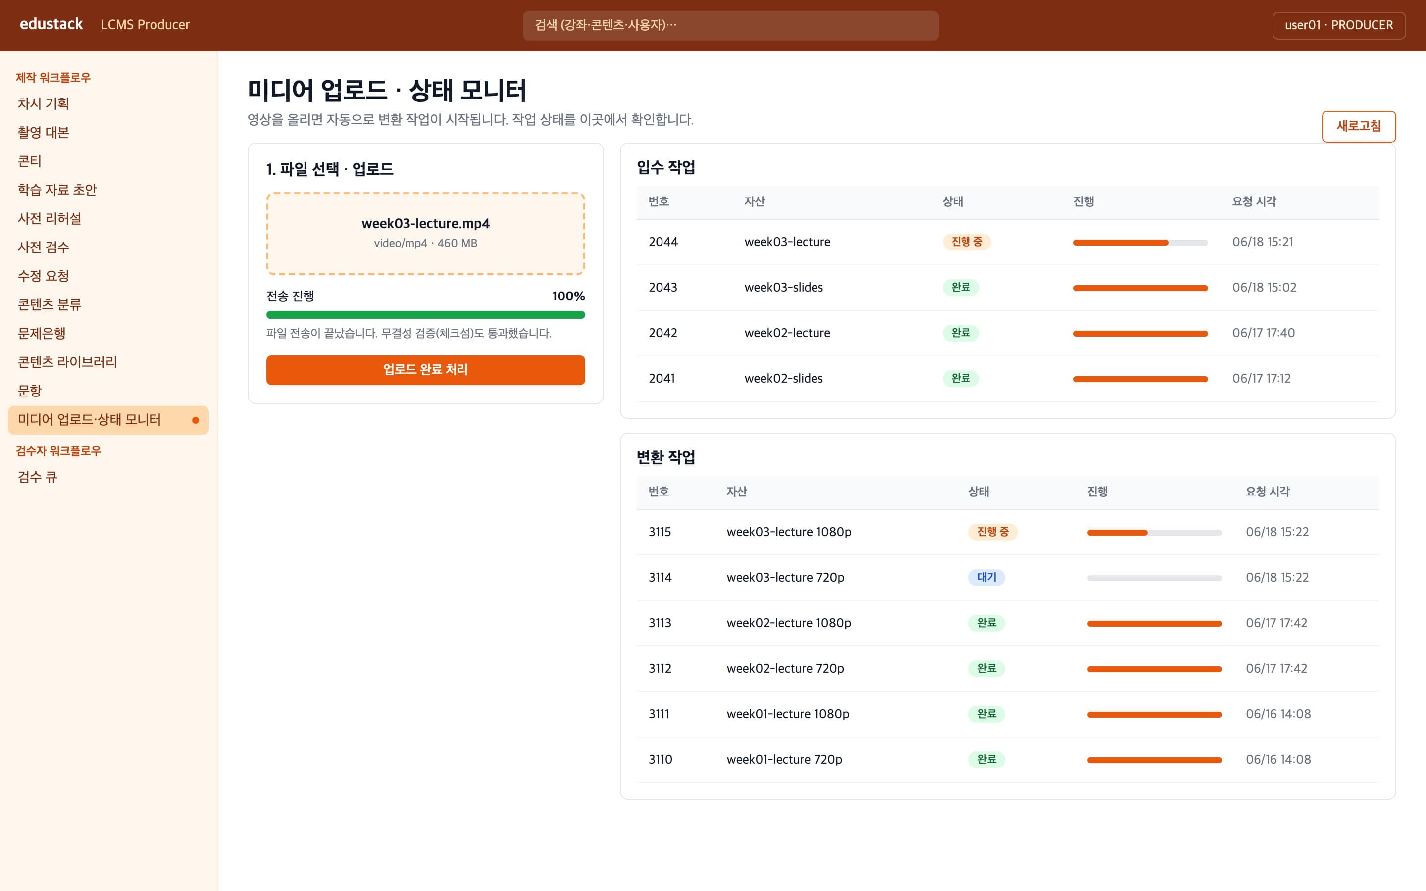Image resolution: width=1426 pixels, height=891 pixels.
Task: Select week03-slides in 입수 작업 table
Action: (x=783, y=288)
